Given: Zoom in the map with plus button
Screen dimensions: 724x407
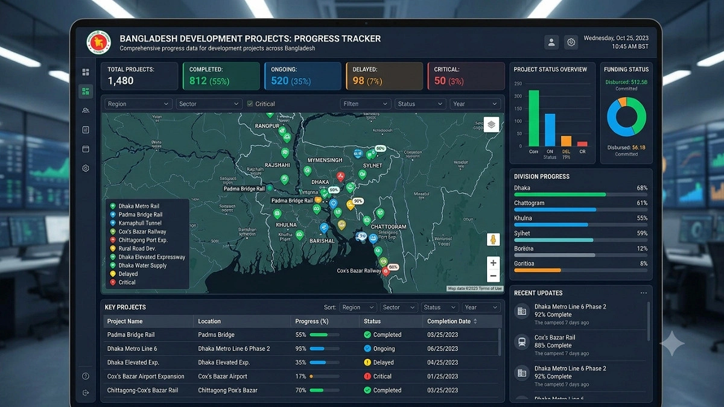Looking at the screenshot, I should 493,263.
